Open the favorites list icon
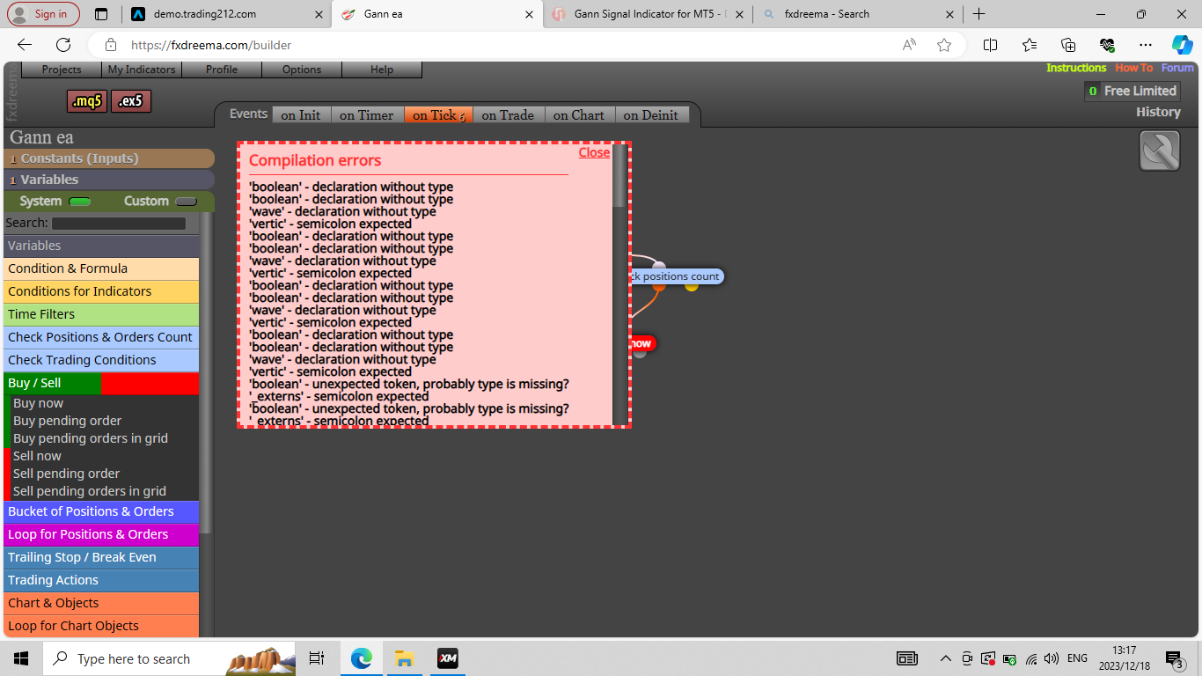The height and width of the screenshot is (676, 1202). (x=1030, y=45)
